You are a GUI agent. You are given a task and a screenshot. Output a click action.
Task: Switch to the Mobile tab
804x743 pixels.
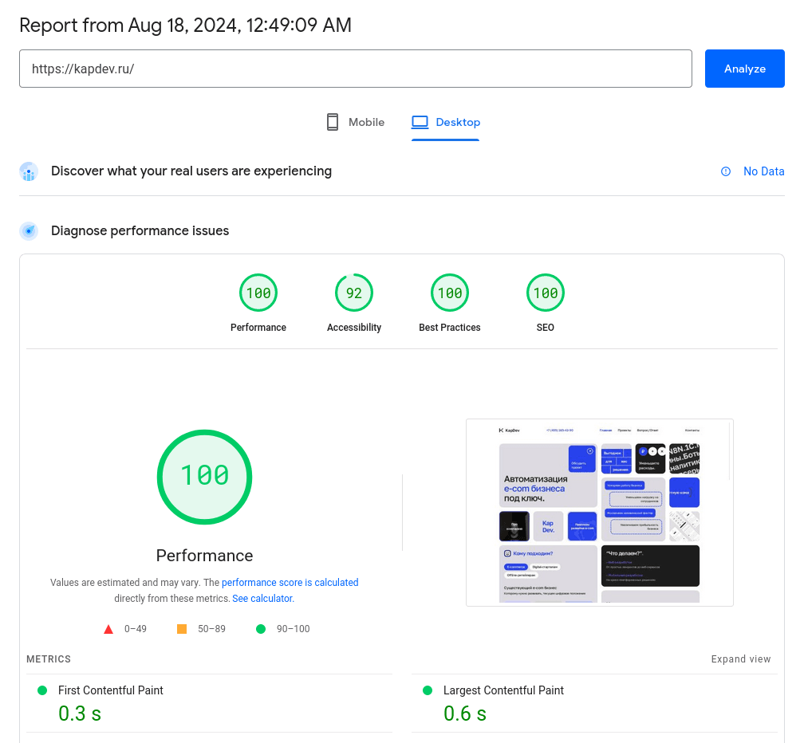coord(355,122)
